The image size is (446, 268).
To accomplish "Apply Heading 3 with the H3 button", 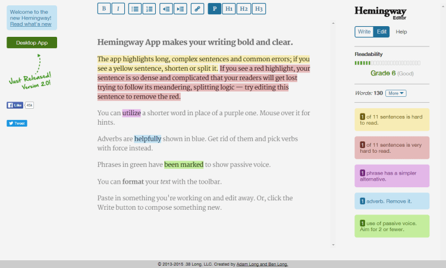I will tap(259, 8).
